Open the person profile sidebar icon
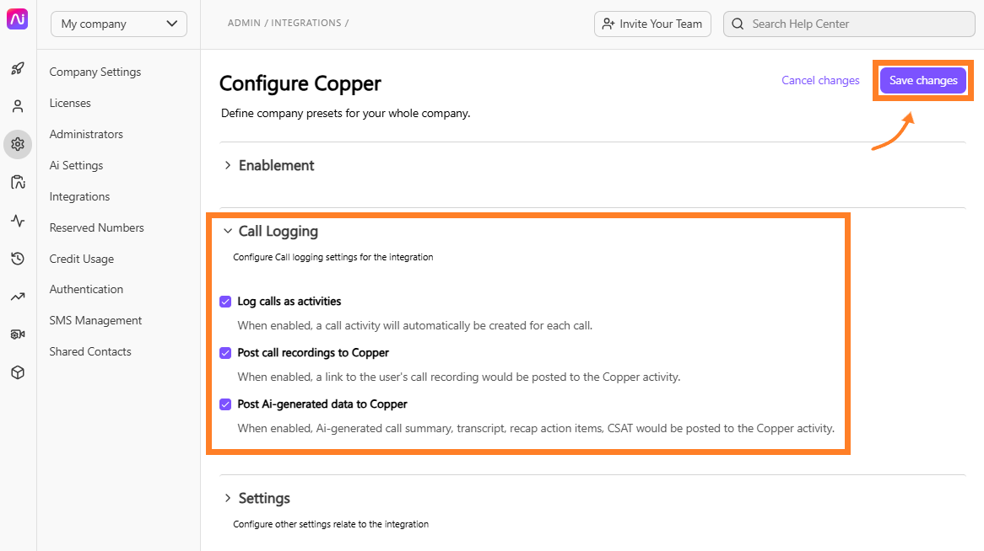 [18, 106]
